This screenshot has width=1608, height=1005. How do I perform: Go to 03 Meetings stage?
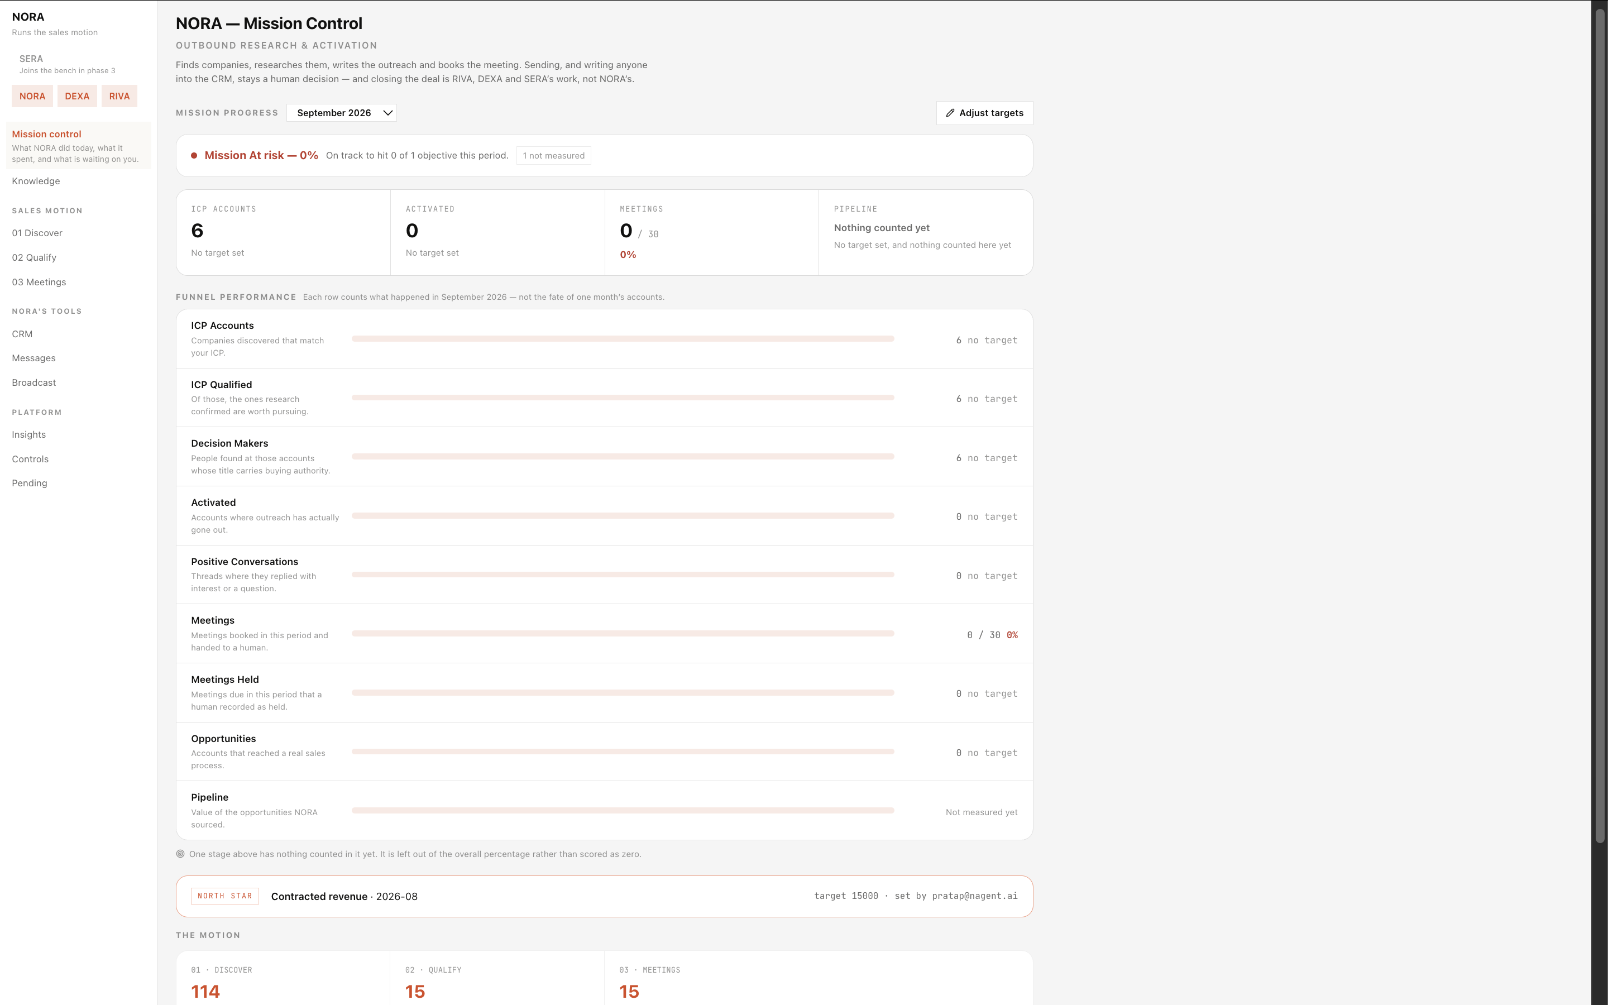coord(39,282)
